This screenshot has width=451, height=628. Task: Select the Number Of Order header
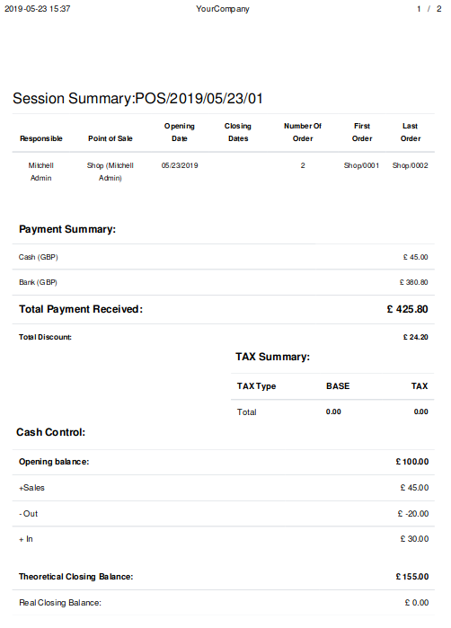point(303,132)
